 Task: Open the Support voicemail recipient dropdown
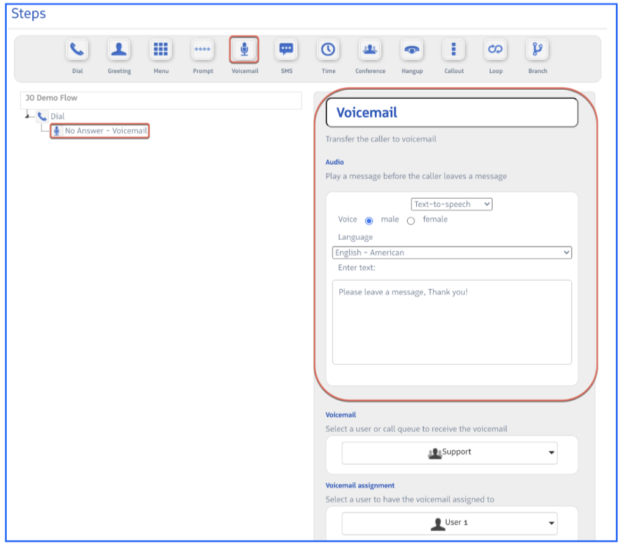pos(449,453)
